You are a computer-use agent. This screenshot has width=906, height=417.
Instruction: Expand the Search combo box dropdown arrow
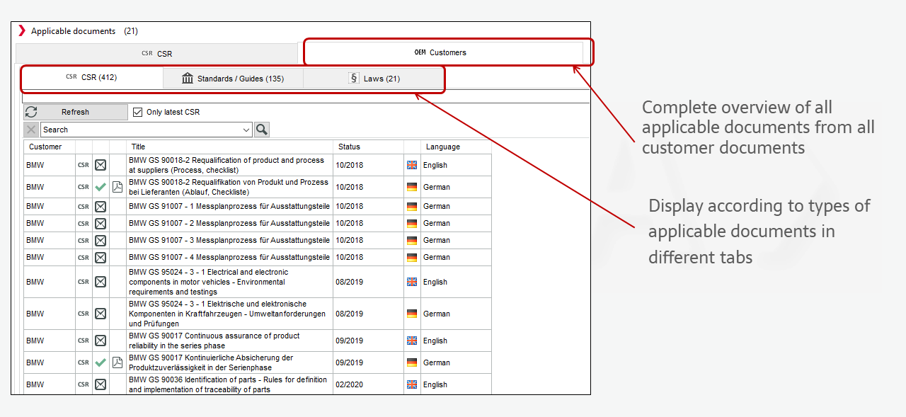[x=246, y=130]
